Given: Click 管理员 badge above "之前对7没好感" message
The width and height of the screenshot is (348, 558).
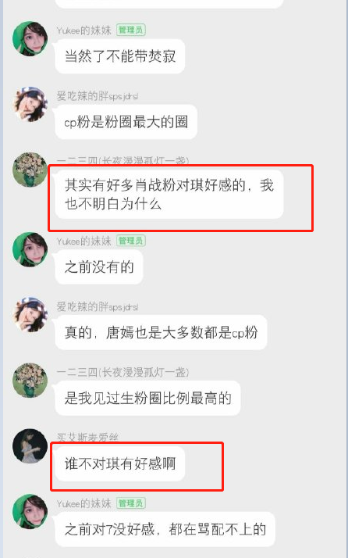Looking at the screenshot, I should [x=131, y=503].
